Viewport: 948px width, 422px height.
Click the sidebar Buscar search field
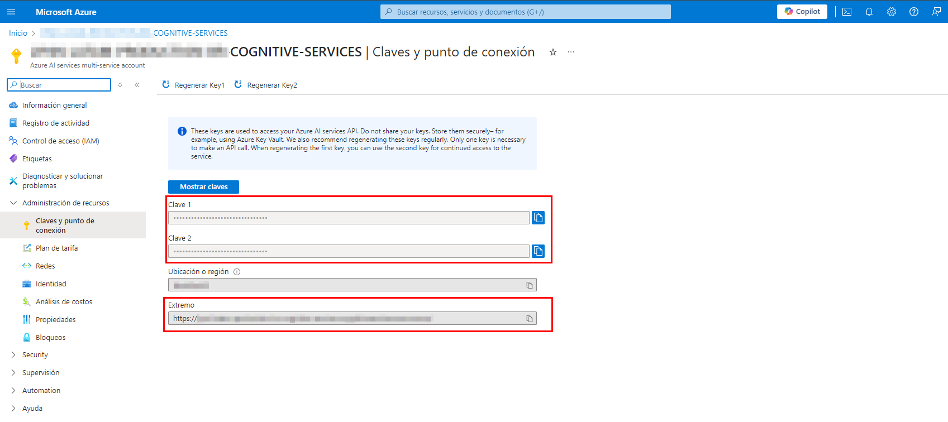point(59,85)
